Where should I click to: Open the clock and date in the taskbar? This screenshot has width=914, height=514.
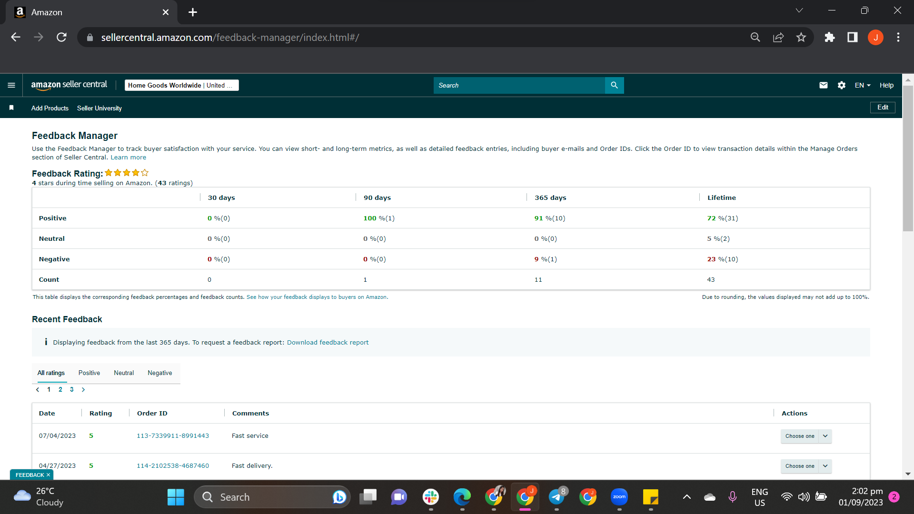pyautogui.click(x=861, y=497)
